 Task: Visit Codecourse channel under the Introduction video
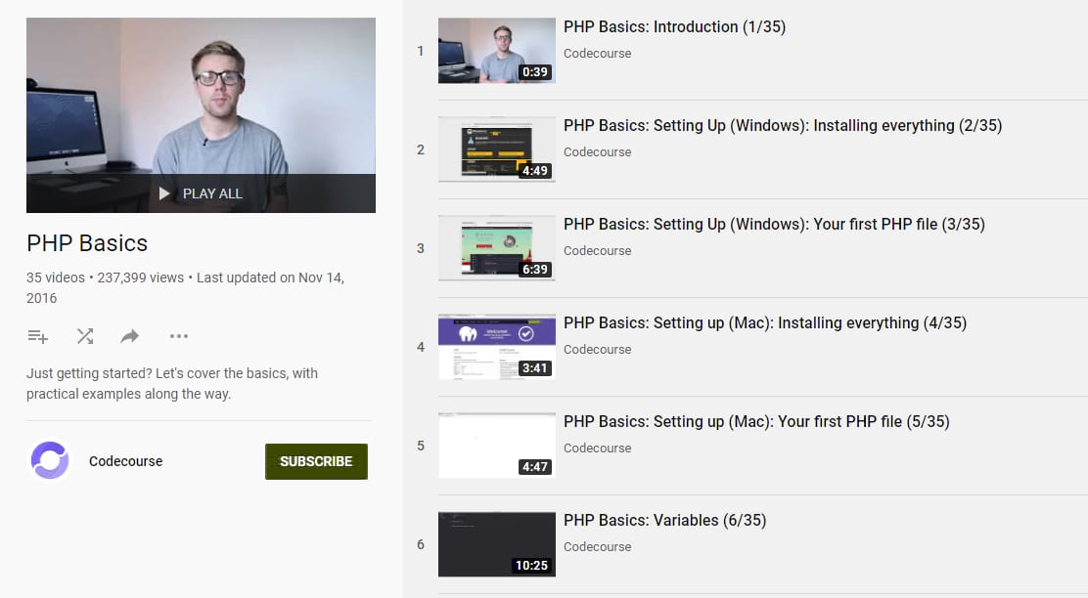[x=597, y=53]
